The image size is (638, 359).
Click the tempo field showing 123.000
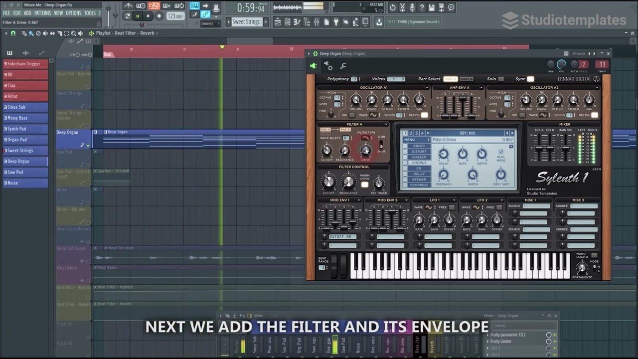174,16
